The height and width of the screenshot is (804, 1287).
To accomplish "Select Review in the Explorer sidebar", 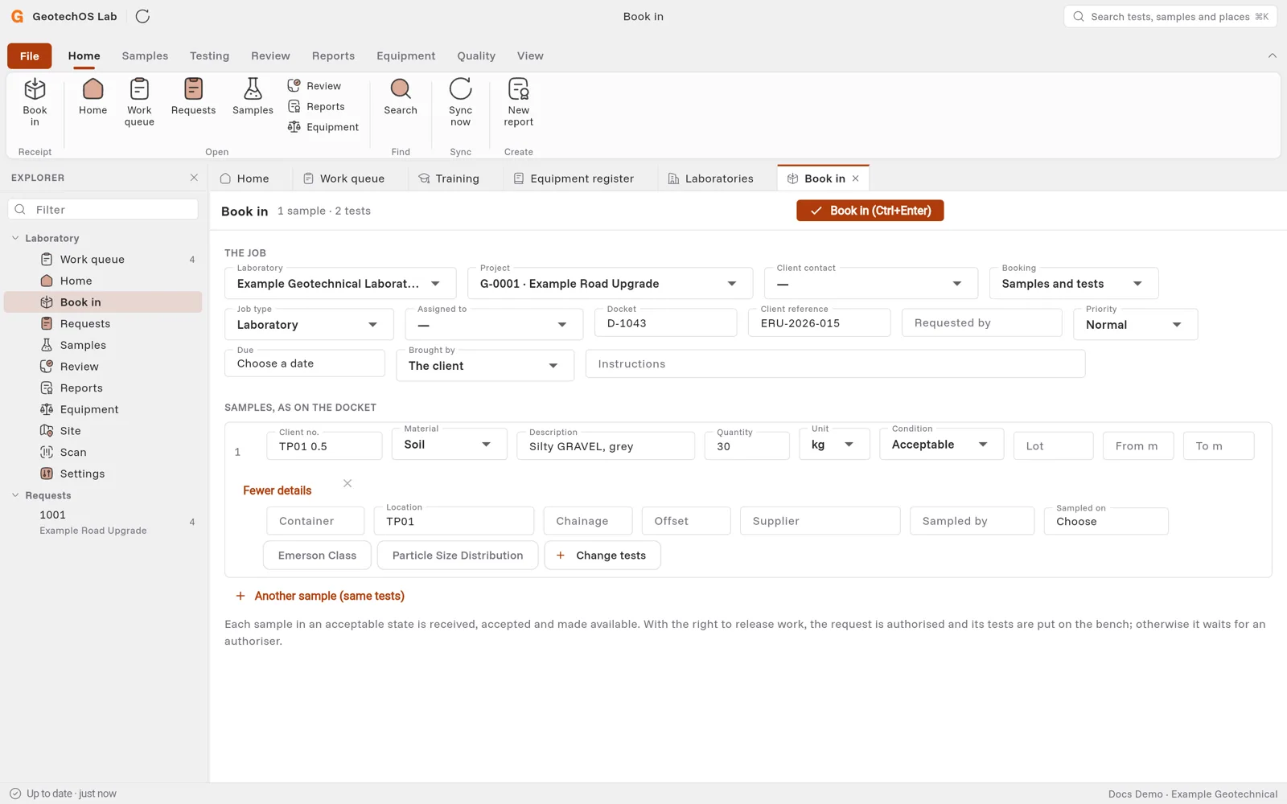I will [x=103, y=367].
